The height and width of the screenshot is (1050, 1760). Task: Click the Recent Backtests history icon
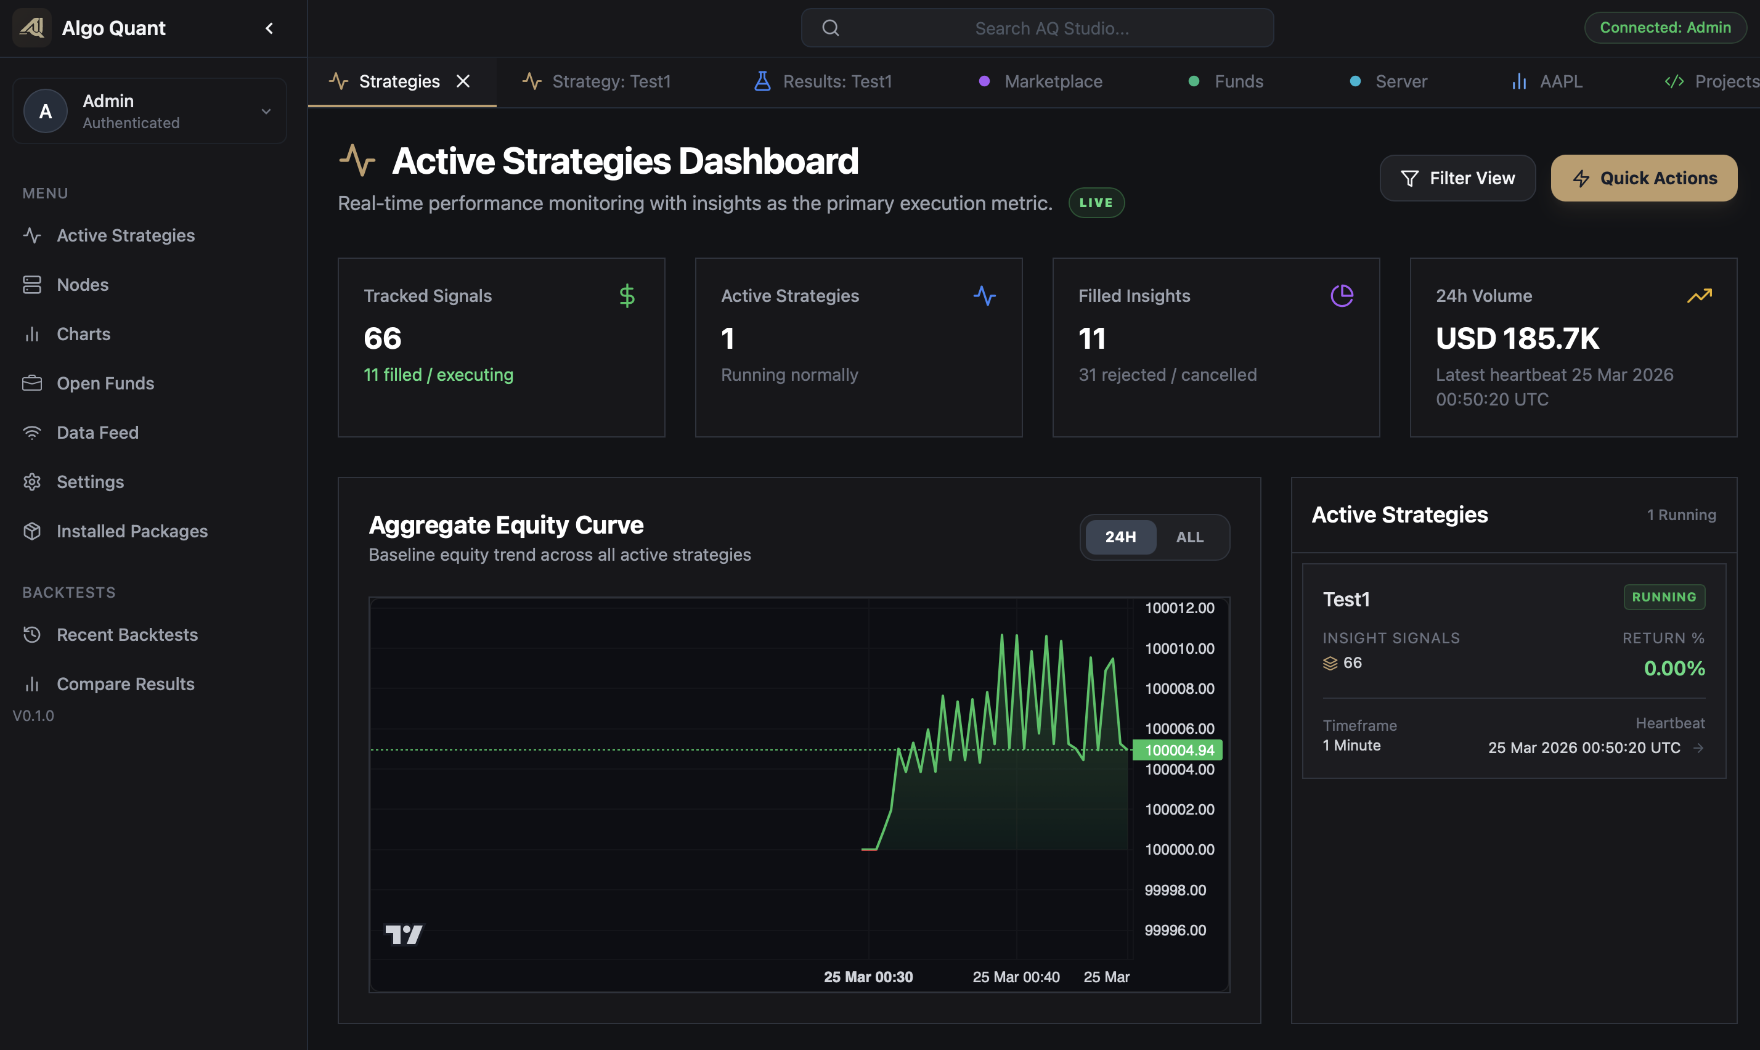click(32, 635)
